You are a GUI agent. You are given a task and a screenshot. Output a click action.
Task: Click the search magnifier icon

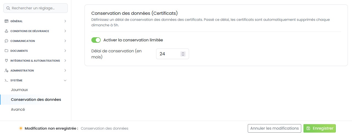8,8
